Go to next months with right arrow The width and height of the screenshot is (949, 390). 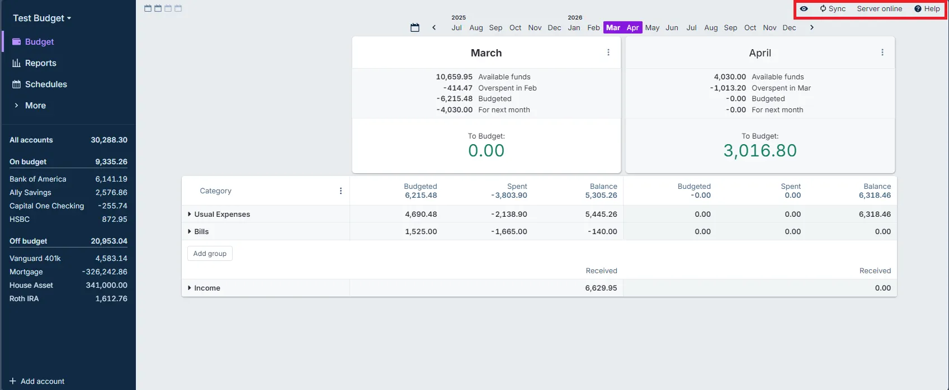point(811,27)
